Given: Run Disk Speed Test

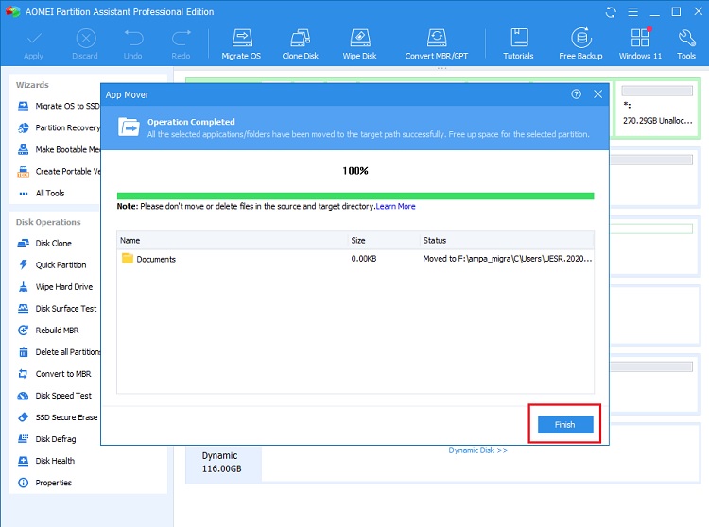Looking at the screenshot, I should [x=55, y=396].
